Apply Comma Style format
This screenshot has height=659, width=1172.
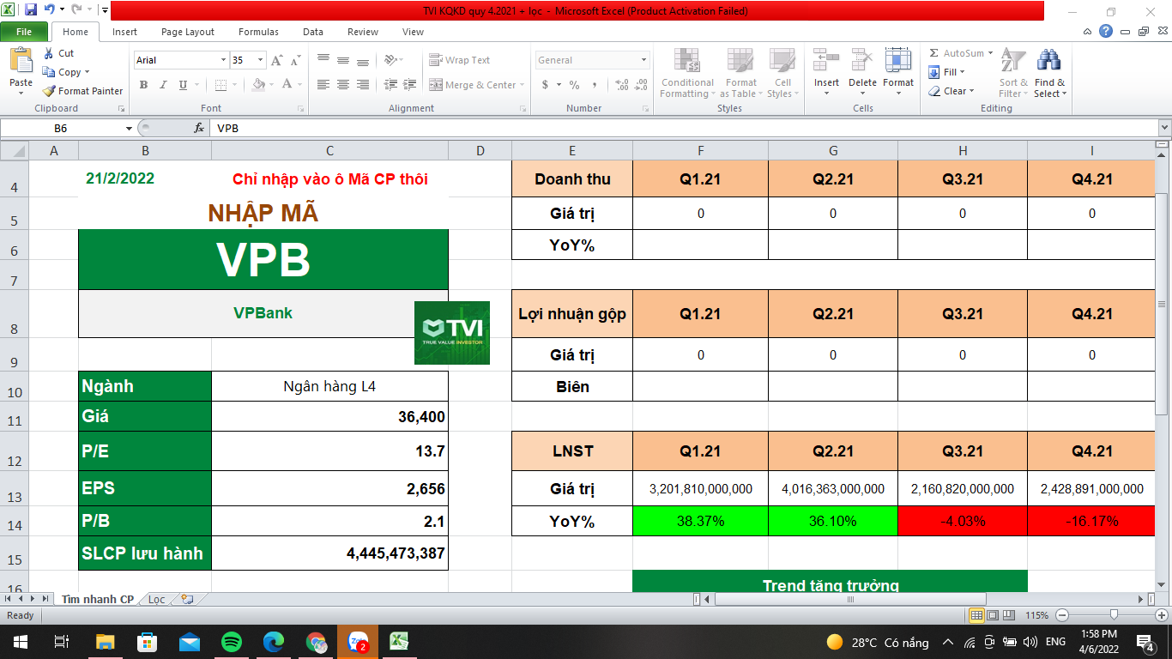(595, 85)
